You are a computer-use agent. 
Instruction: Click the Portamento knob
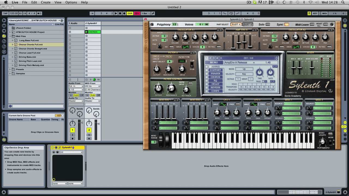[x=322, y=142]
